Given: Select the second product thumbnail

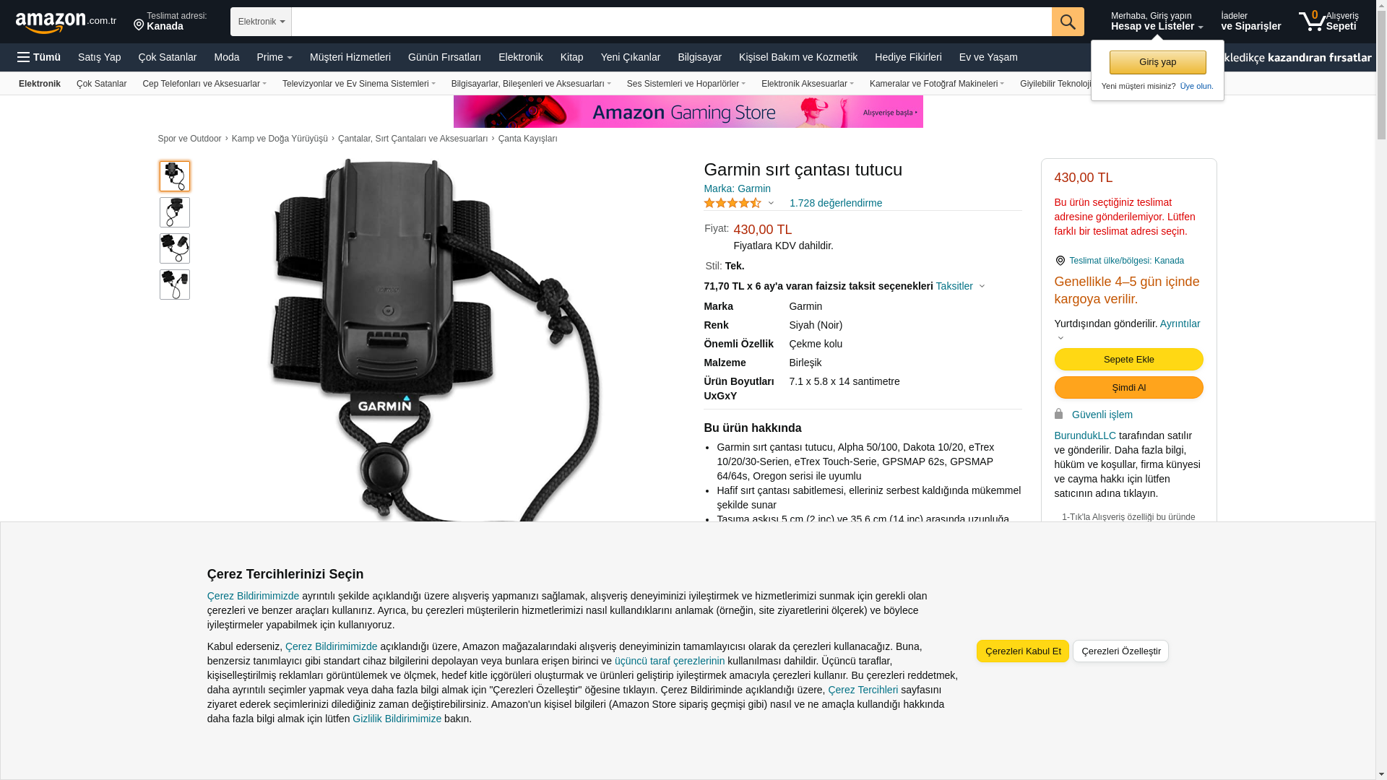Looking at the screenshot, I should [175, 212].
